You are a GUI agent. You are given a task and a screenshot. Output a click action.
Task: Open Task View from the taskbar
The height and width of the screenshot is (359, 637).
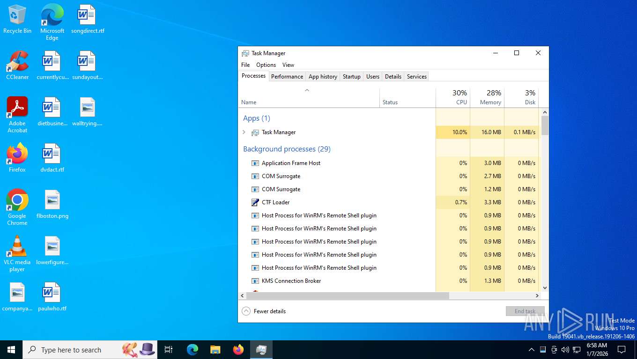[169, 350]
